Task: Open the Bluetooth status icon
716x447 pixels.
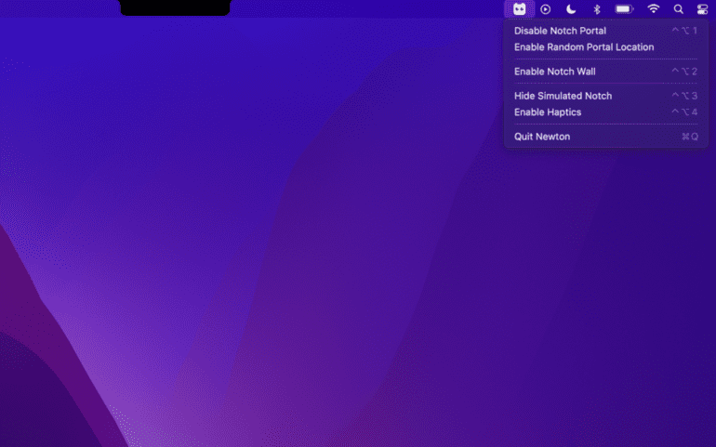Action: point(597,8)
